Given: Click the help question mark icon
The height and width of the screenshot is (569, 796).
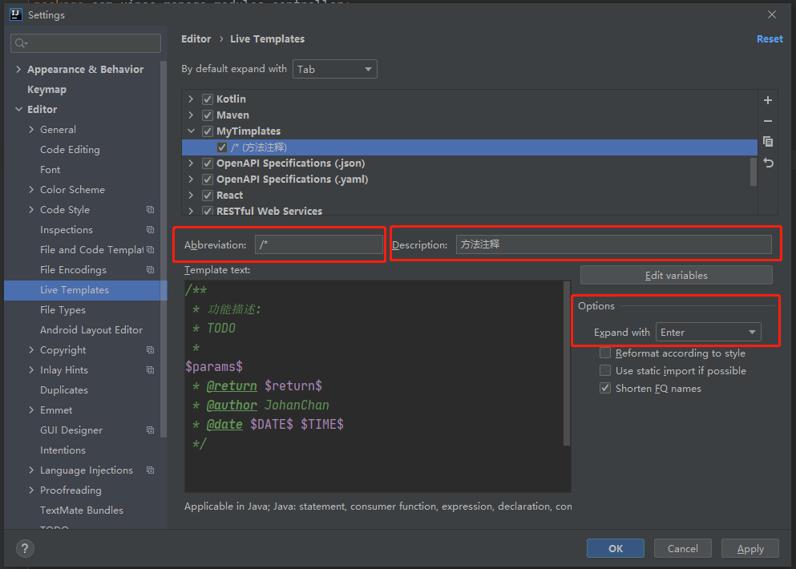Looking at the screenshot, I should tap(25, 549).
